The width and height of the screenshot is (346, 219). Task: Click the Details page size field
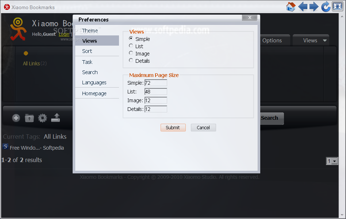(x=156, y=109)
